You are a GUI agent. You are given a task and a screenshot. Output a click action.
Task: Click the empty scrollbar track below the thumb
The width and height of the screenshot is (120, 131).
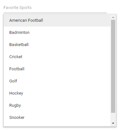[x=113, y=117]
